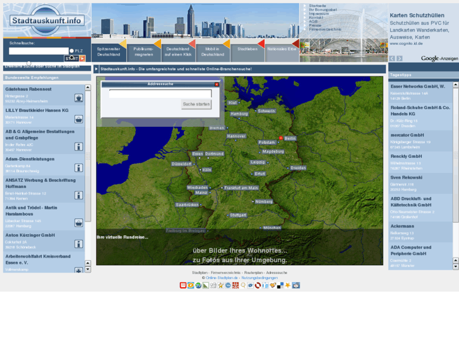Click Suche starten button in Addresssuche
The height and width of the screenshot is (344, 459).
pyautogui.click(x=196, y=104)
